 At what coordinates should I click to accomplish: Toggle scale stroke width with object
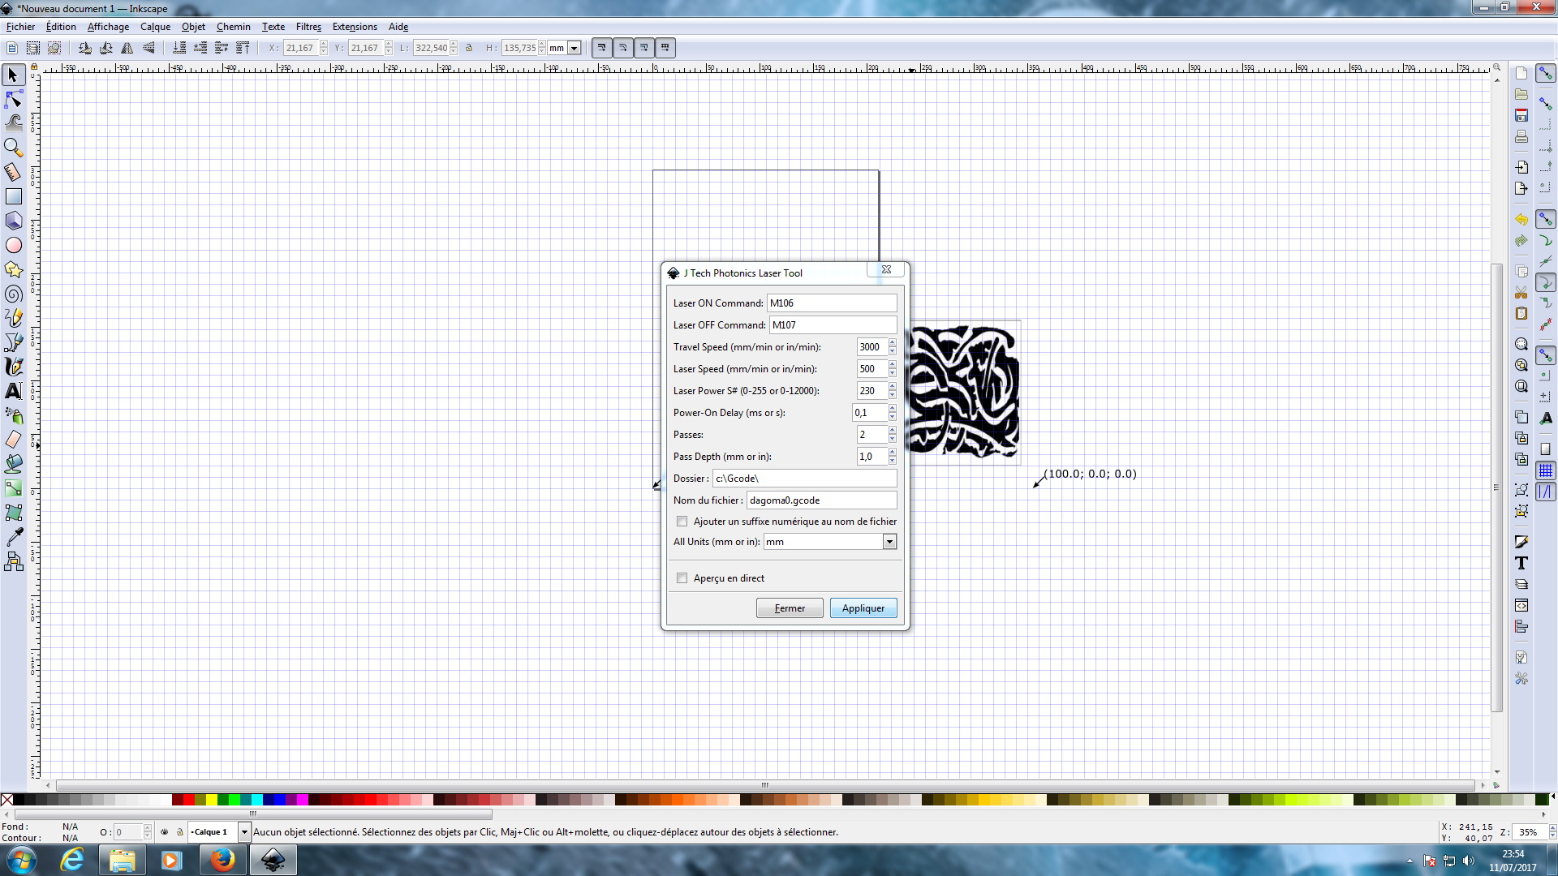[601, 48]
